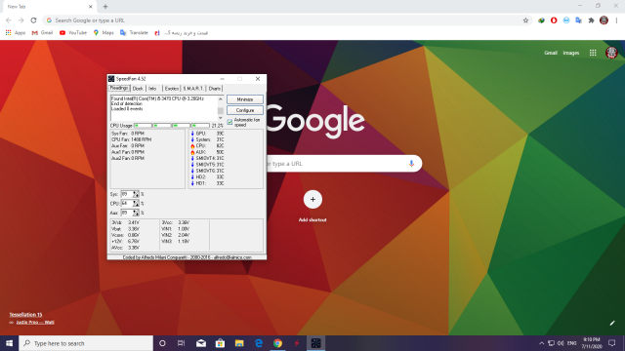Click the Sys fan speed percentage field
This screenshot has height=351, width=625.
(127, 194)
